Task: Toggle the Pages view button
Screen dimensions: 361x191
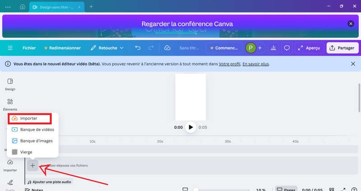Action: [286, 189]
